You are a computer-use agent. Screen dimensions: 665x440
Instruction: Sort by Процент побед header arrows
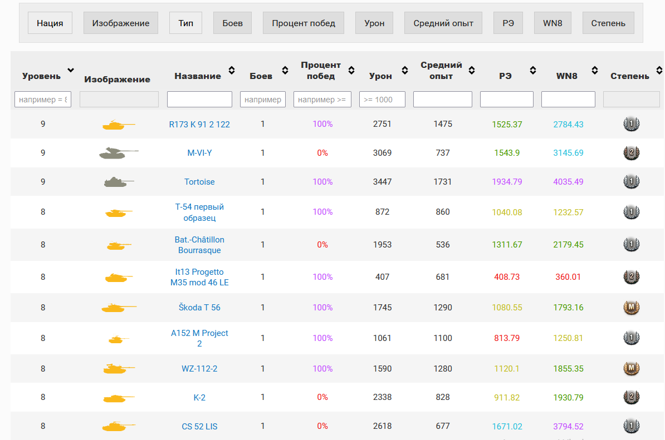(351, 70)
